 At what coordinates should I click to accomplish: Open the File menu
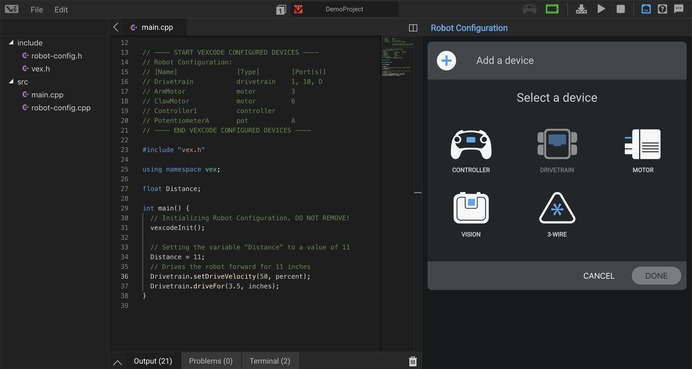coord(37,9)
